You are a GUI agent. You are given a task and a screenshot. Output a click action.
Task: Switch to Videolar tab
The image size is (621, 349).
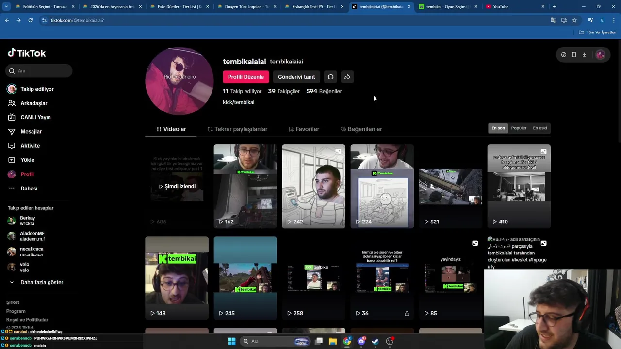(x=171, y=129)
